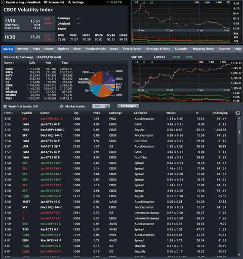Click the pop-out icon beside Underlying header
The height and width of the screenshot is (259, 243).
coord(237,113)
